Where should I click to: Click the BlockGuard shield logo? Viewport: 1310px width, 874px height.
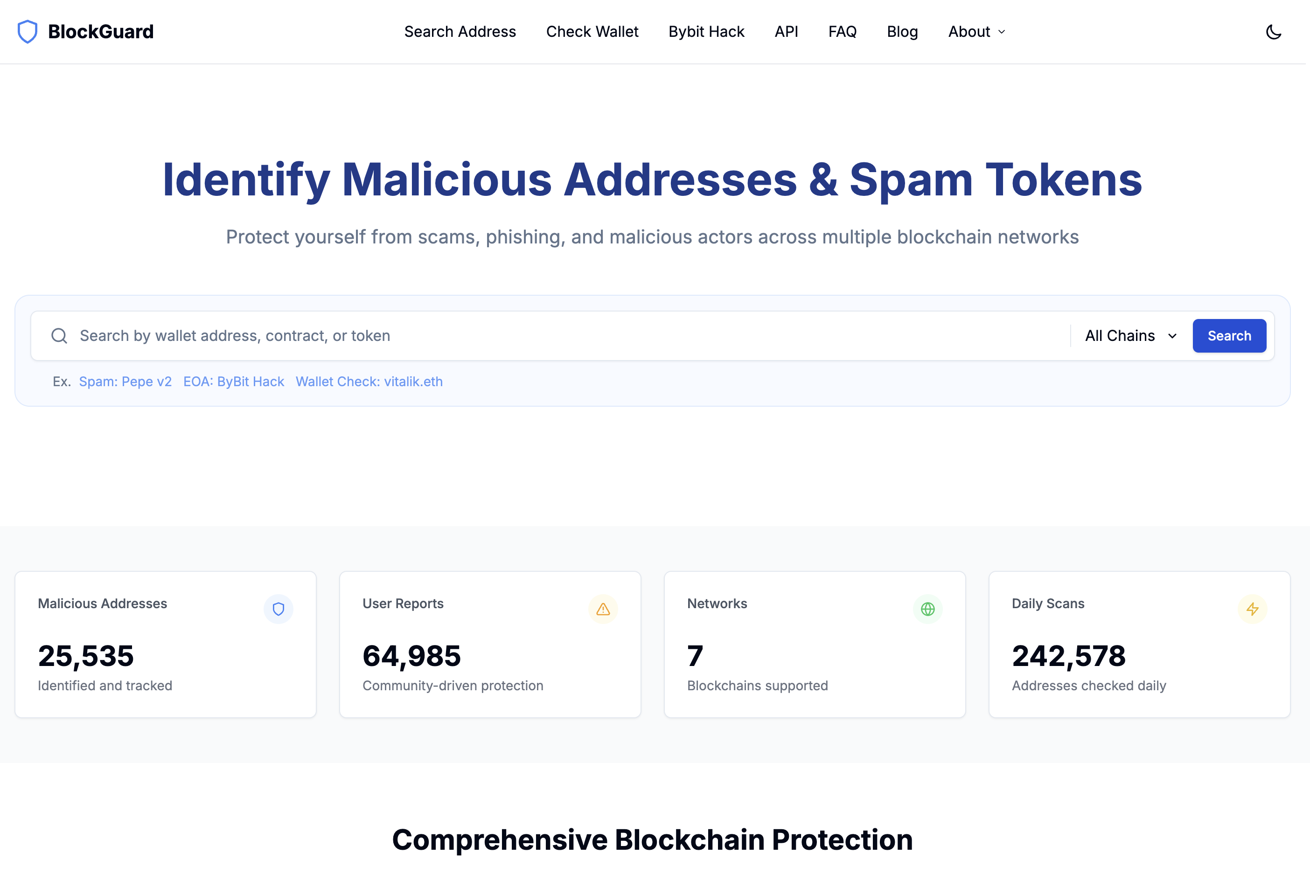coord(28,32)
